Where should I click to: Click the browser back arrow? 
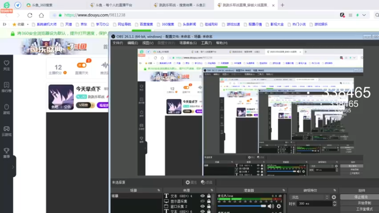7,15
